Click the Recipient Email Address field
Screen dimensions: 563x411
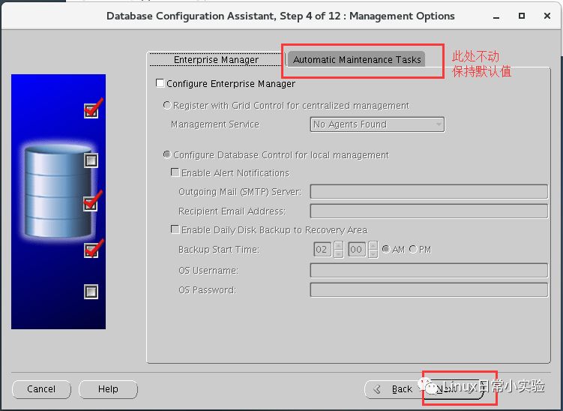429,211
